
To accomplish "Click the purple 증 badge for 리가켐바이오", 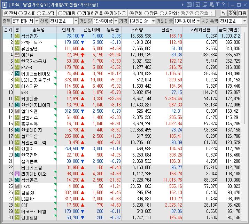I will click(x=17, y=174).
